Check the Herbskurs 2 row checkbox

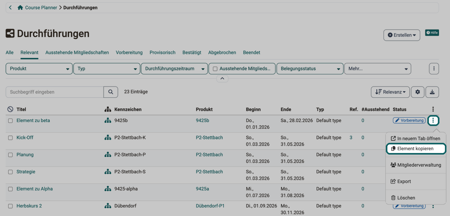pos(10,206)
